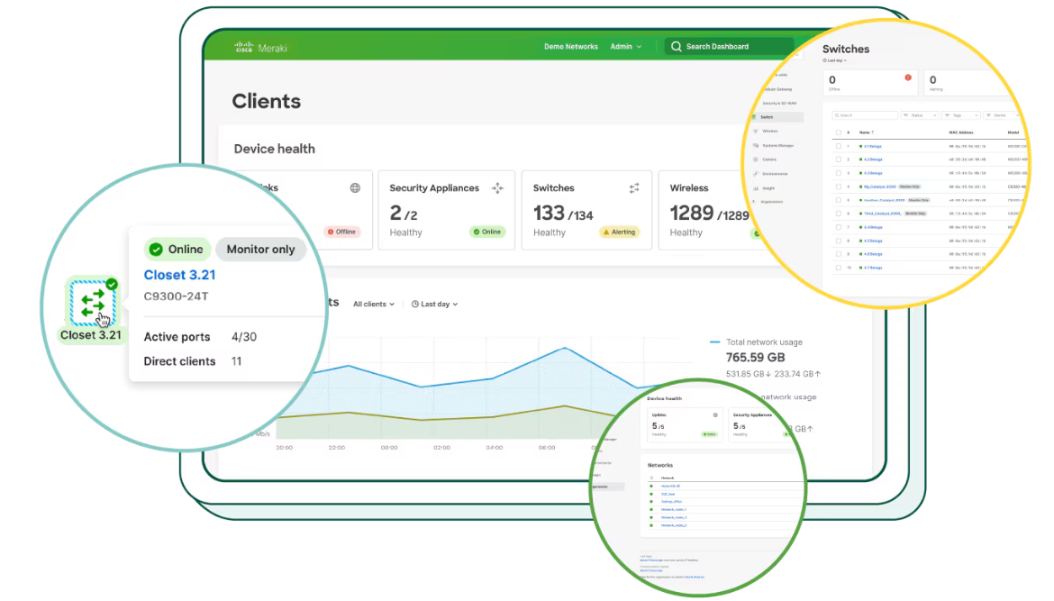Click the 133 /134 switches count
This screenshot has height=601, width=1054.
pyautogui.click(x=563, y=214)
